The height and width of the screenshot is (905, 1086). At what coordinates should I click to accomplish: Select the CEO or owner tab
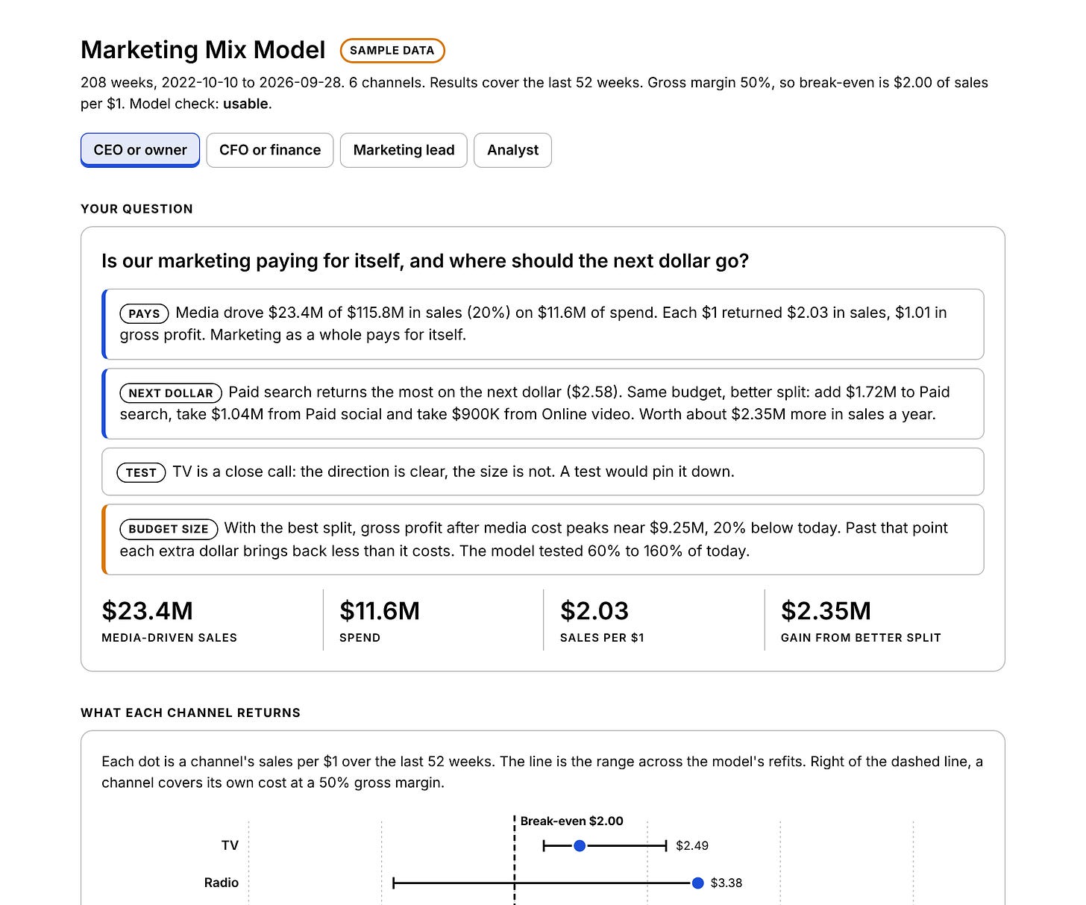(x=140, y=150)
